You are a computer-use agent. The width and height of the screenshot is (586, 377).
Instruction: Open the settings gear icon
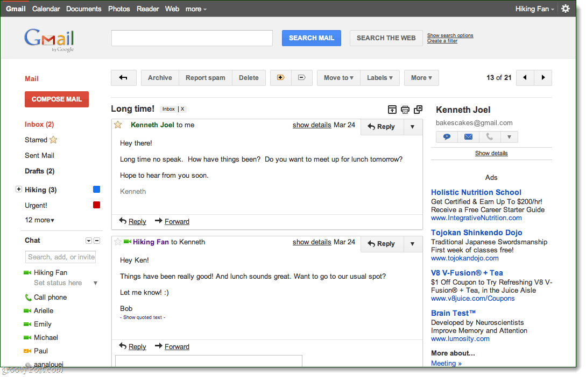click(x=566, y=9)
